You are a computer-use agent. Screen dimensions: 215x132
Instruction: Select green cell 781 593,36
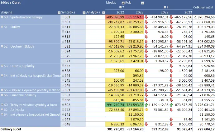(x=135, y=105)
